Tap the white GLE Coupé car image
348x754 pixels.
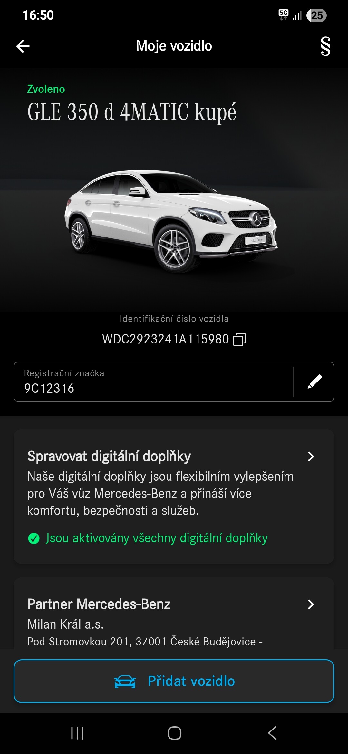click(x=171, y=219)
